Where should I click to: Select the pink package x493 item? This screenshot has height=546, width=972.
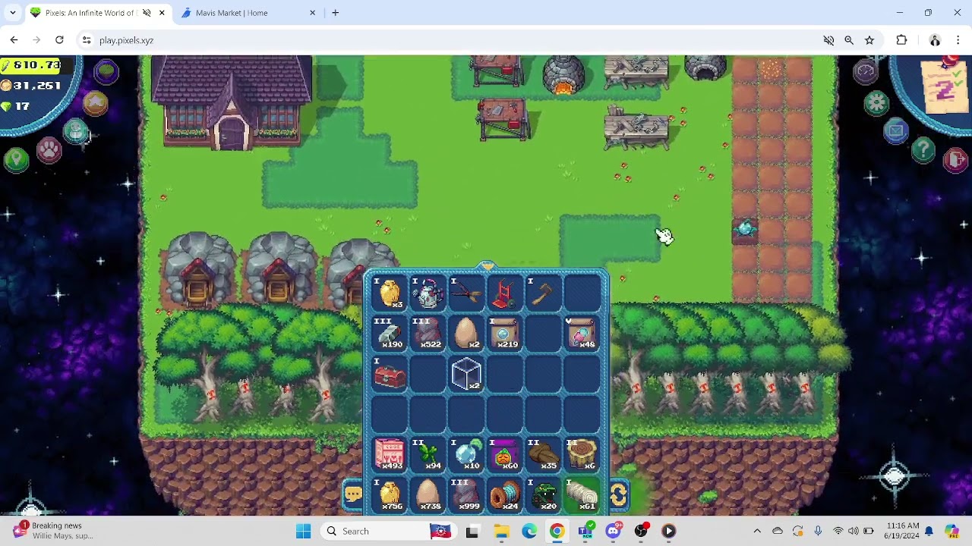(390, 454)
